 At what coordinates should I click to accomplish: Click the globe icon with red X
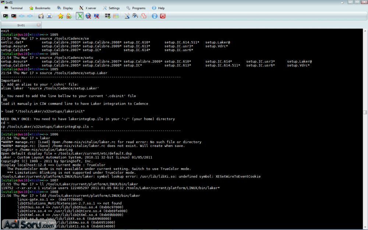click(88, 16)
